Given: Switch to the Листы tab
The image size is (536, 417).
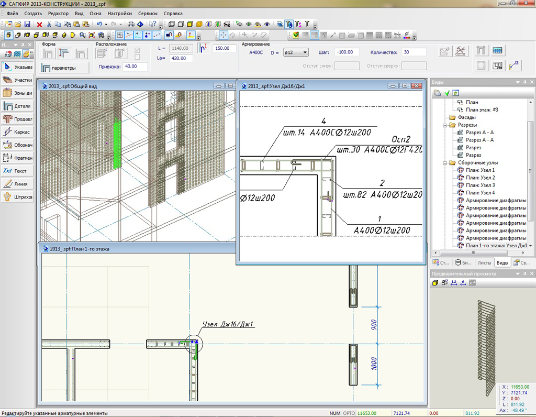Looking at the screenshot, I should point(484,263).
